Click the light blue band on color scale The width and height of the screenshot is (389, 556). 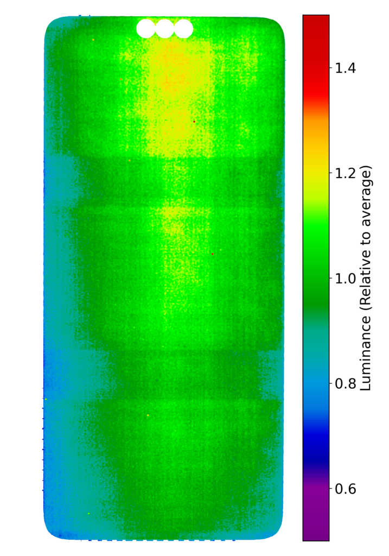pyautogui.click(x=316, y=391)
